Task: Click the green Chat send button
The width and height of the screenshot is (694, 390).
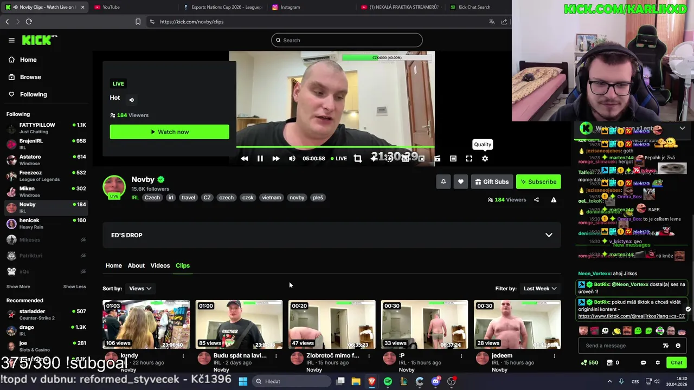Action: [x=677, y=363]
